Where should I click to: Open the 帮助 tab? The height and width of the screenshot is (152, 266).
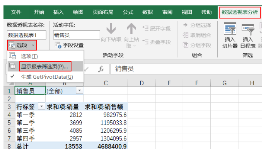206,12
